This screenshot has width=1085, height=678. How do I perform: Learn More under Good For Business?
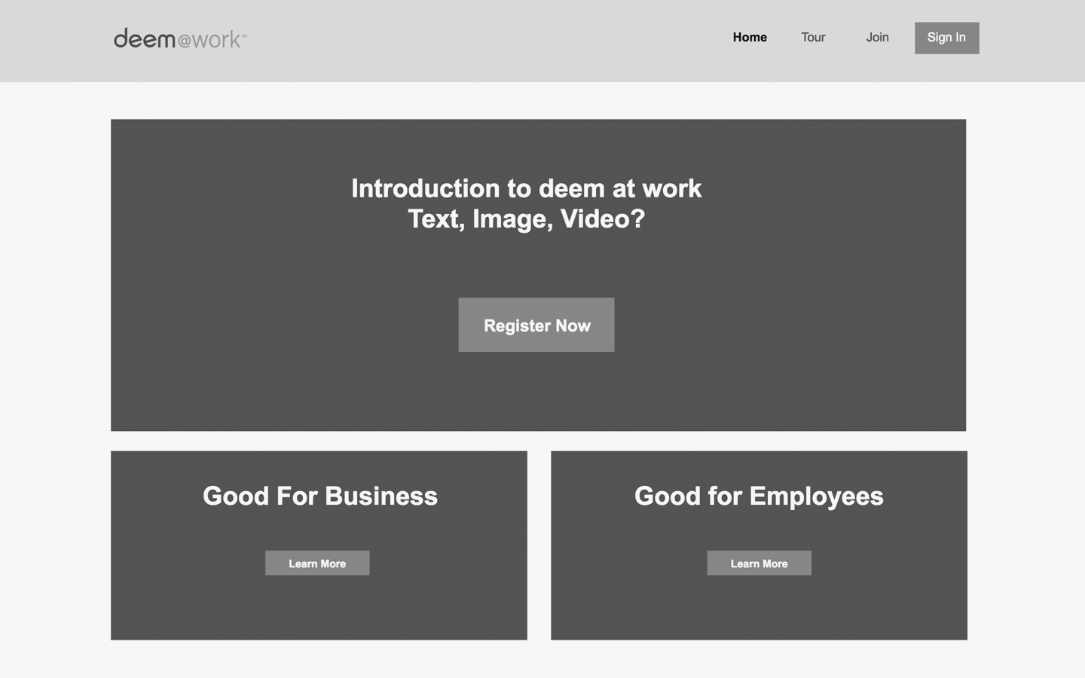317,563
